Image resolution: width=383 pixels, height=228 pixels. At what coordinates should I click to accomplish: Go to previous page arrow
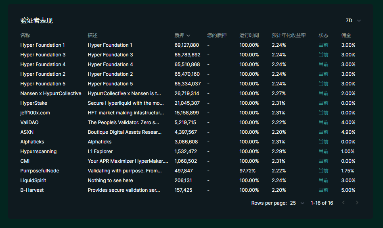[x=343, y=203]
